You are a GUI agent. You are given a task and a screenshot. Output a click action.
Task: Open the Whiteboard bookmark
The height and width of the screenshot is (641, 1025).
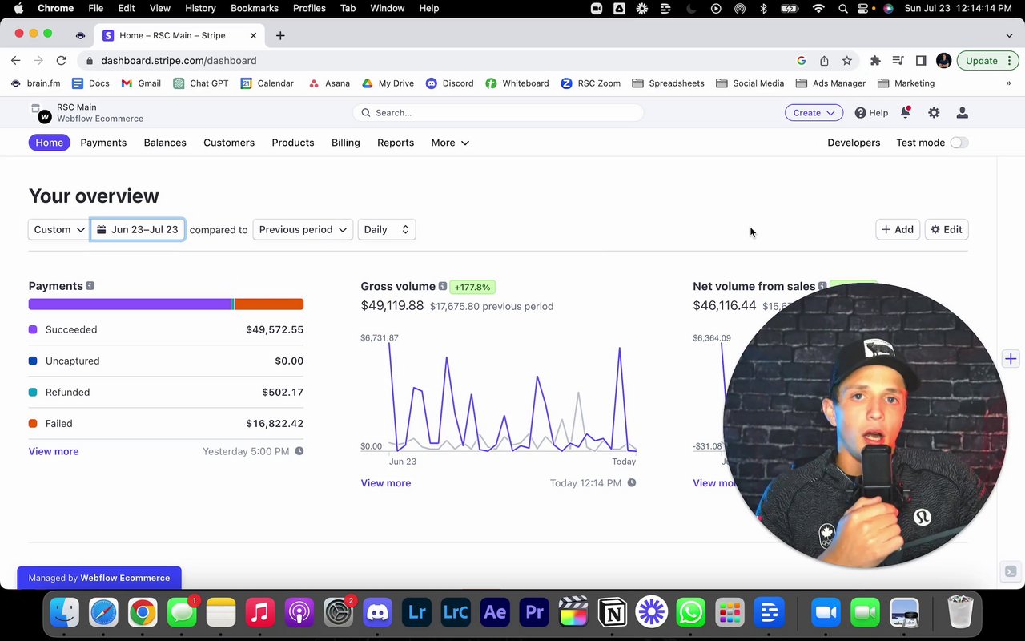(x=517, y=83)
